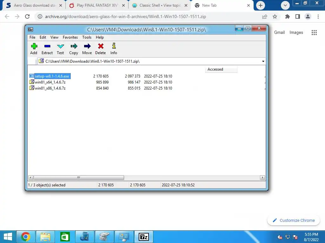Open the Google apps grid
This screenshot has width=325, height=243.
[x=314, y=33]
